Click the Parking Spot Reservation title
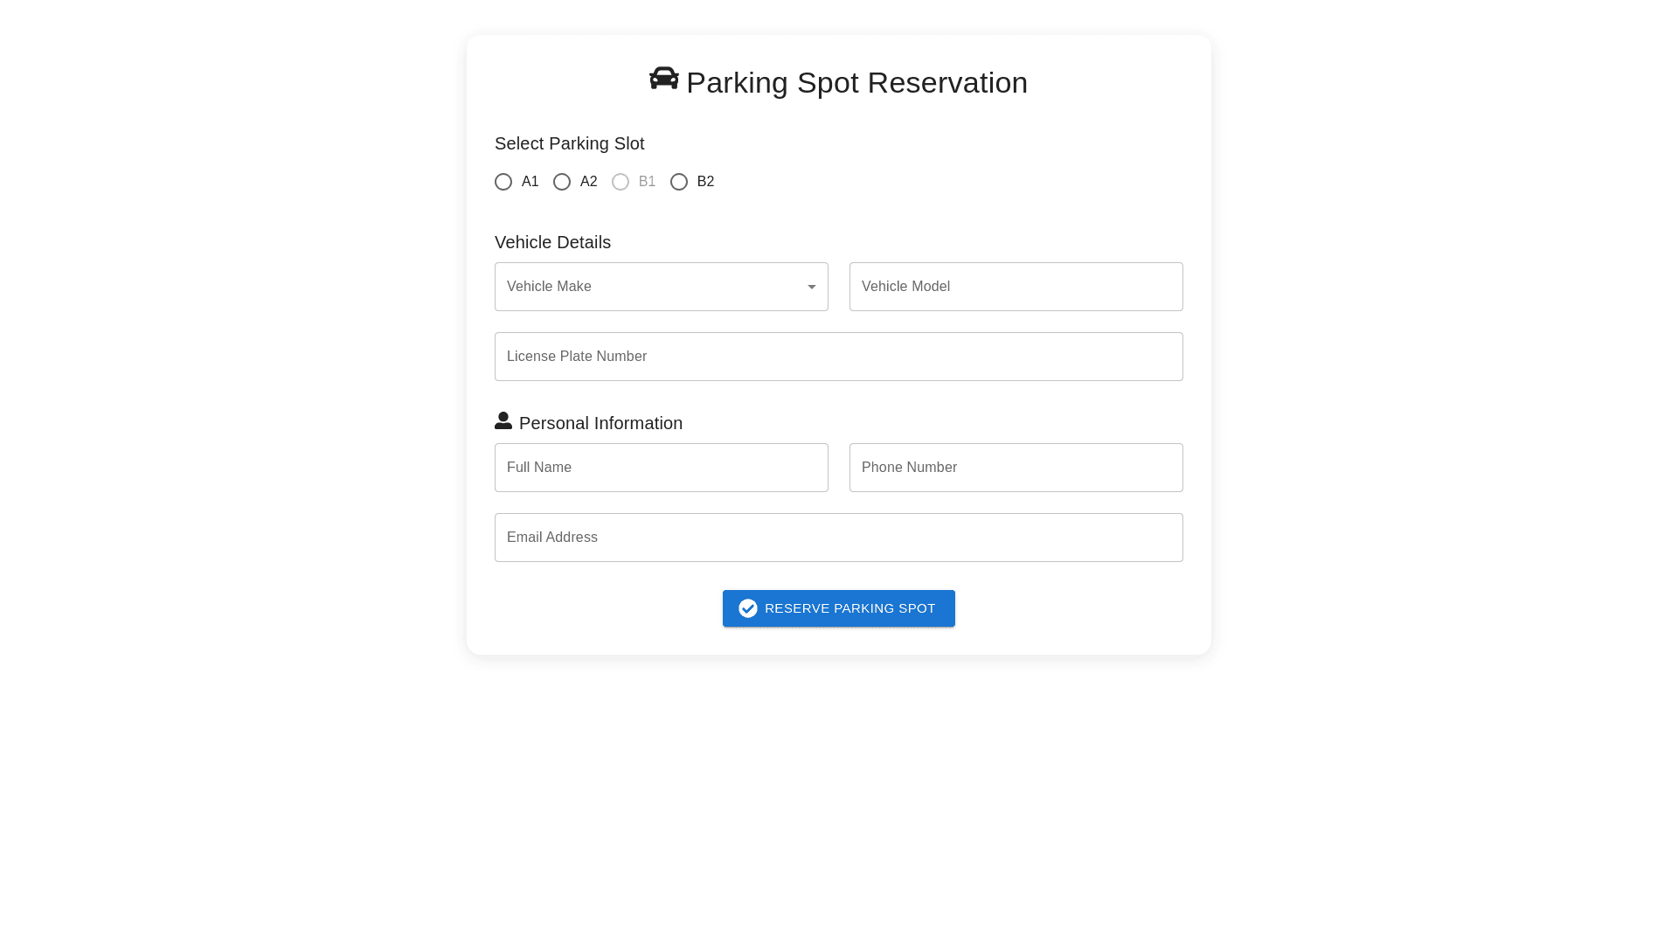The image size is (1678, 944). point(856,83)
